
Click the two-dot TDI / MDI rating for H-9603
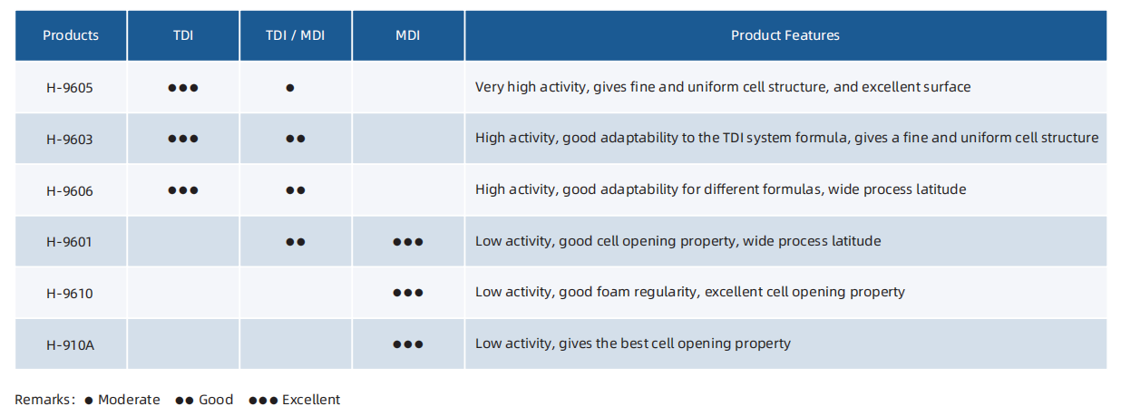tap(296, 139)
